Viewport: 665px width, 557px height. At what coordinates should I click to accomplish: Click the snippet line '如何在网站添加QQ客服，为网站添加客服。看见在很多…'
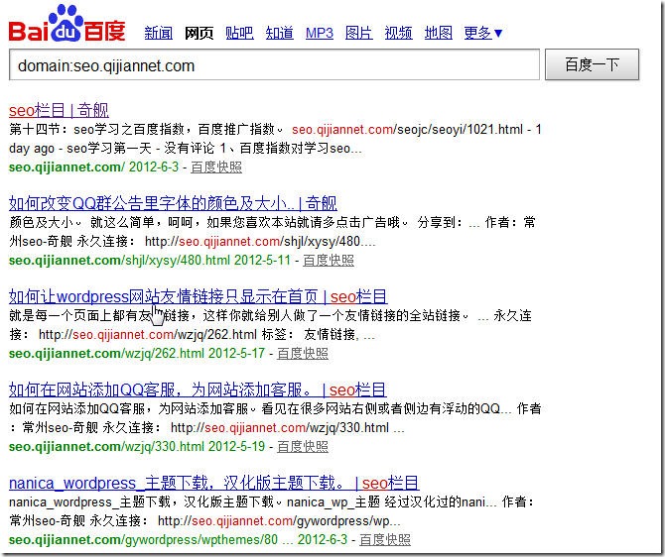(260, 408)
